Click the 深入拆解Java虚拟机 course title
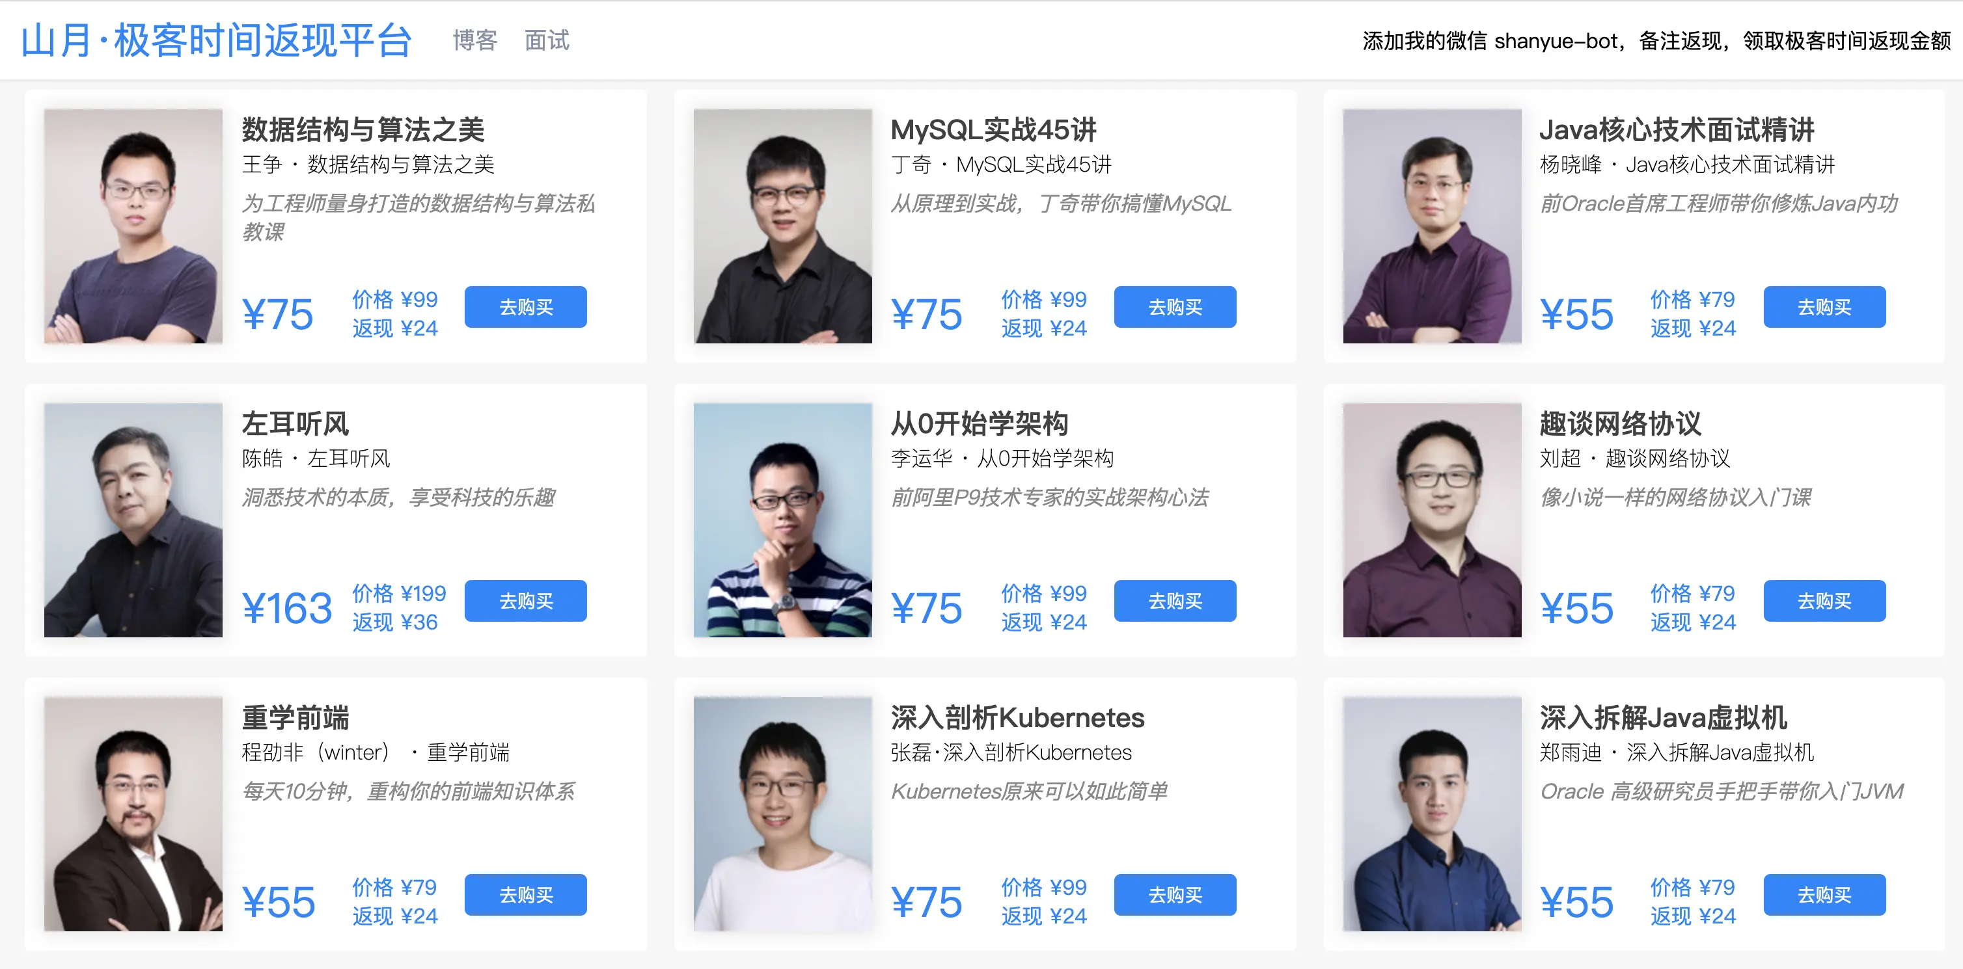 click(1663, 717)
